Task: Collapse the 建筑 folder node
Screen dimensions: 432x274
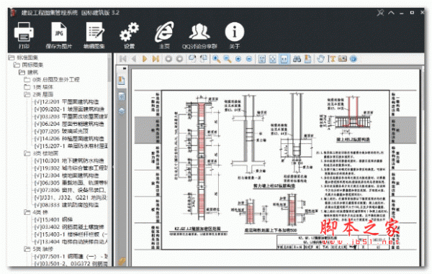Action: (x=22, y=73)
